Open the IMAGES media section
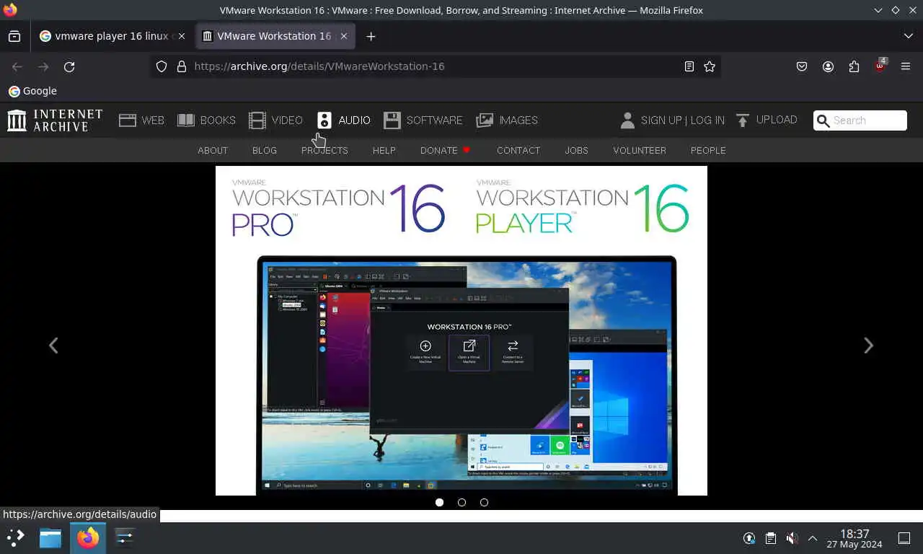This screenshot has width=923, height=554. pos(507,120)
